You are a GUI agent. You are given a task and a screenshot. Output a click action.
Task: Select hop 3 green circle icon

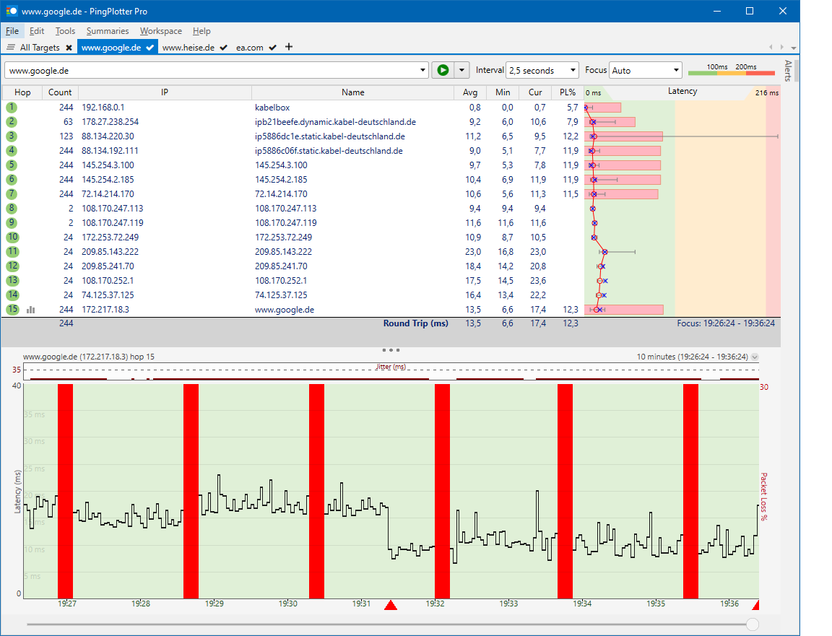[x=12, y=136]
